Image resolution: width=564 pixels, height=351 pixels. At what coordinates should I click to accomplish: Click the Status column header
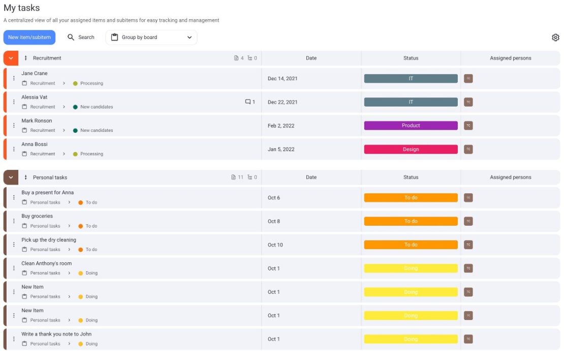coord(410,57)
